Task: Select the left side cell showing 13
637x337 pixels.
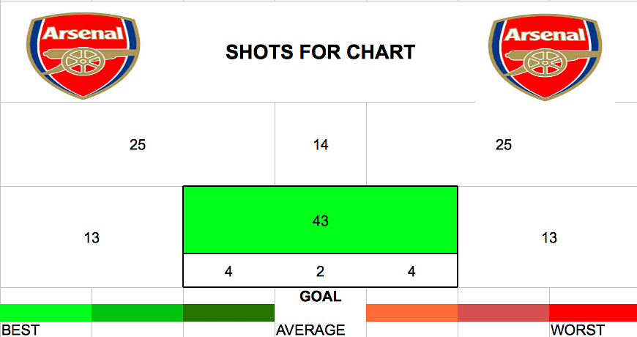Action: (x=92, y=237)
